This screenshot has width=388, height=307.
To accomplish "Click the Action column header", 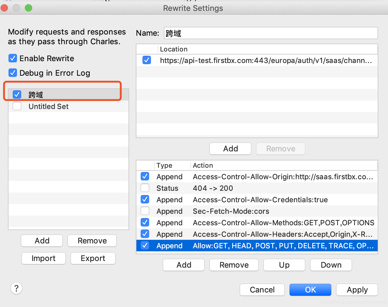I will [284, 165].
